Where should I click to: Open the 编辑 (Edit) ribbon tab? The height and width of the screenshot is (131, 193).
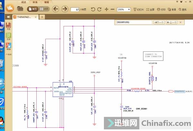47,2
